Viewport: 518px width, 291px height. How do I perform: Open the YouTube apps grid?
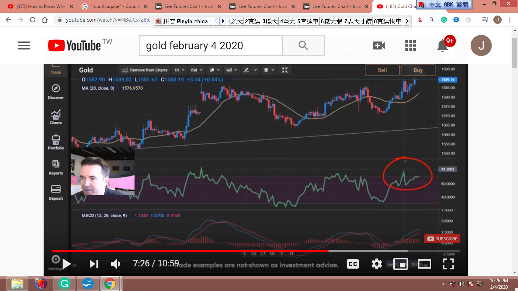(x=410, y=46)
